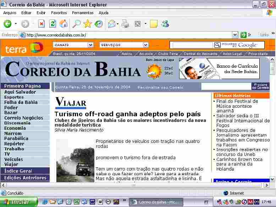Screen dimensions: 276x207
Task: Click the Word icon in quick launch
Action: pos(92,202)
